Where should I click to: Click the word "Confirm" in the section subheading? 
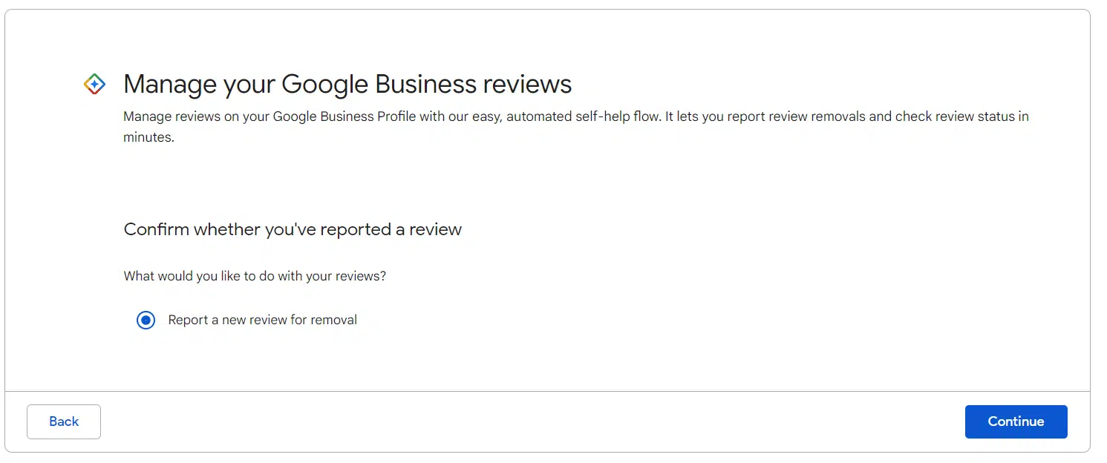156,229
